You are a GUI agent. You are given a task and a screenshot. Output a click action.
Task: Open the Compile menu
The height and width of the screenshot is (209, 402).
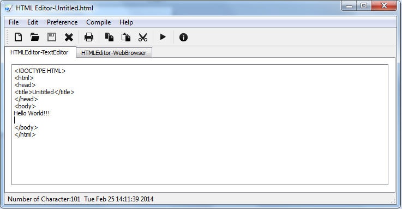coord(98,22)
